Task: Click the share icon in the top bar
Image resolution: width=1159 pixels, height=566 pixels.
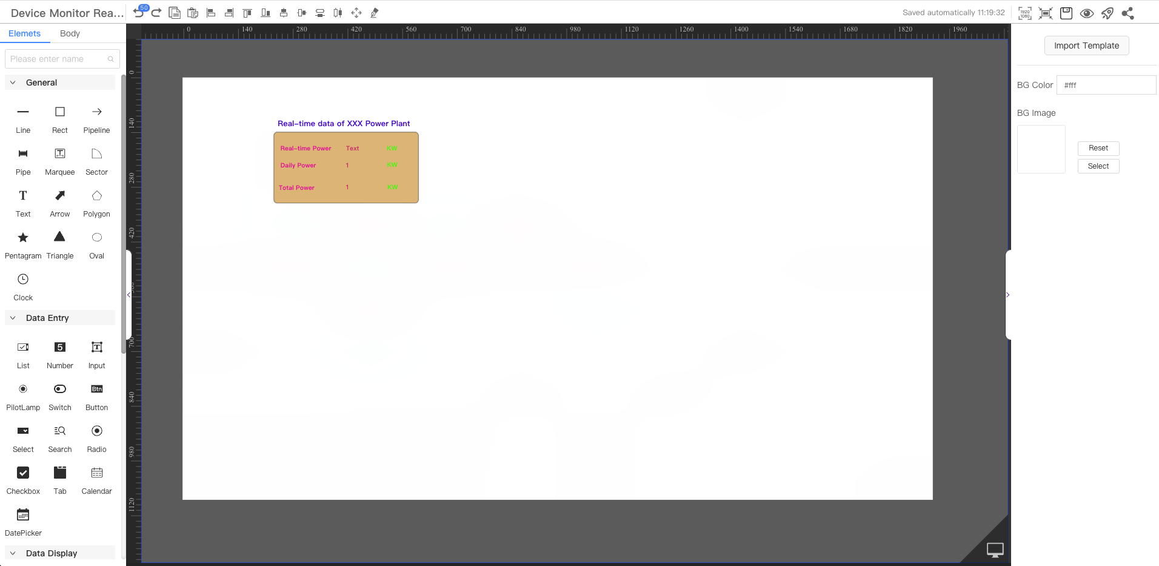Action: click(x=1129, y=13)
